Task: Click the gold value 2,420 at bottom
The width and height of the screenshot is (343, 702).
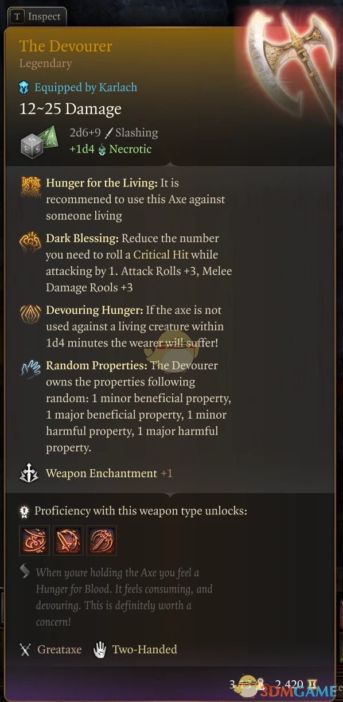Action: pos(289,683)
